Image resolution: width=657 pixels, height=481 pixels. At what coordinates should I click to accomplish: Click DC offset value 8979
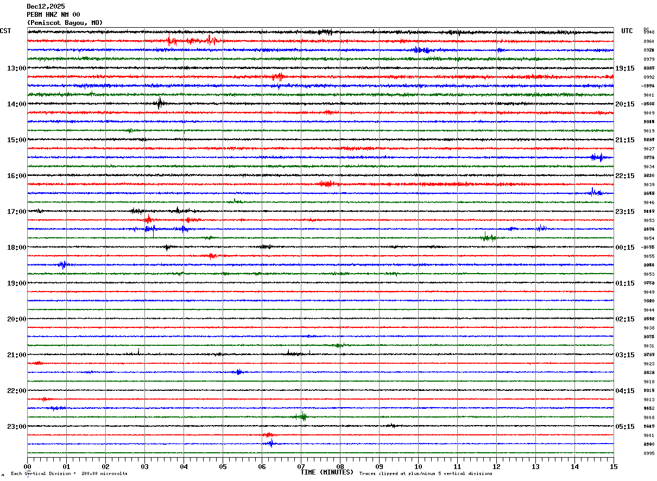[x=649, y=59]
